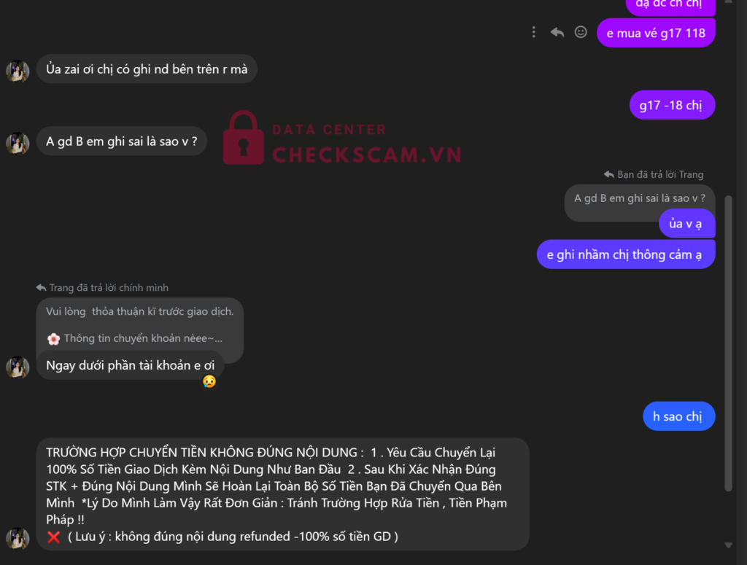
Task: Select the 'g17 -18 chị' message bubble
Action: point(672,105)
